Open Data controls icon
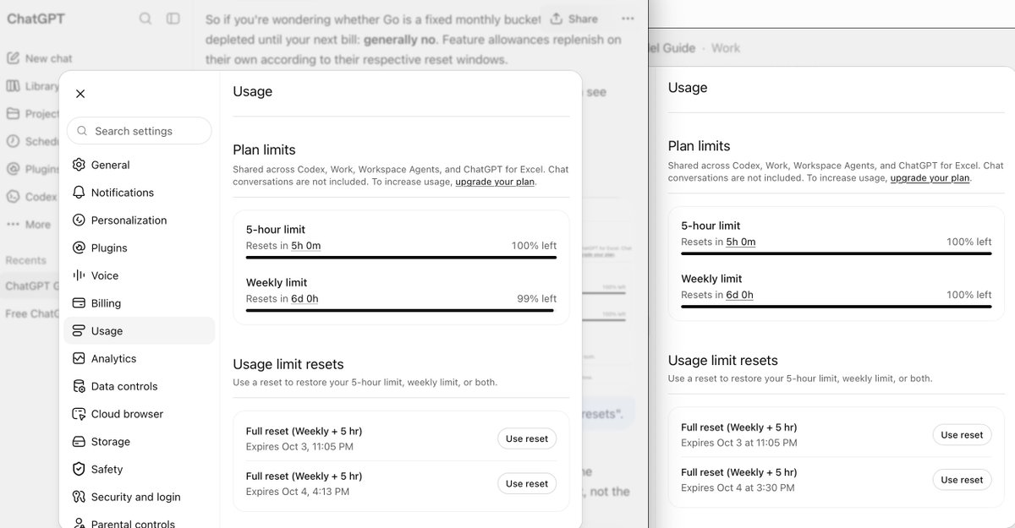Image resolution: width=1015 pixels, height=528 pixels. 79,386
